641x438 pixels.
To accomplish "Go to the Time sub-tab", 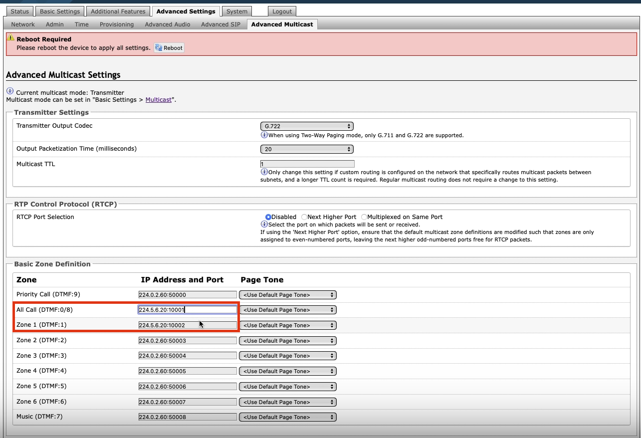I will (x=82, y=24).
